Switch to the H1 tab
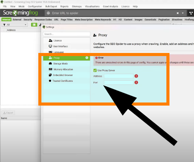Image resolution: width=194 pixels, height=162 pixels. tap(115, 20)
